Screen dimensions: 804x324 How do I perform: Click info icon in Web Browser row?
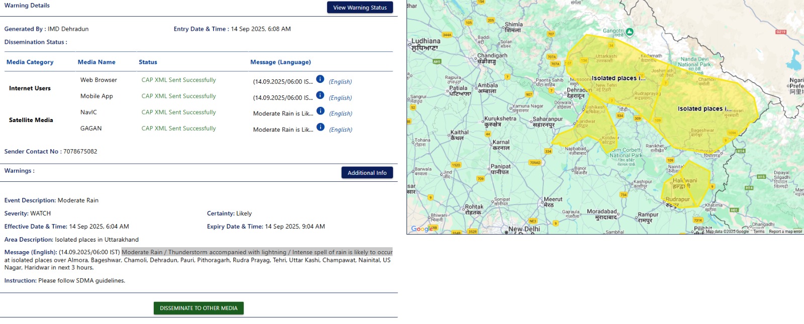click(x=320, y=79)
